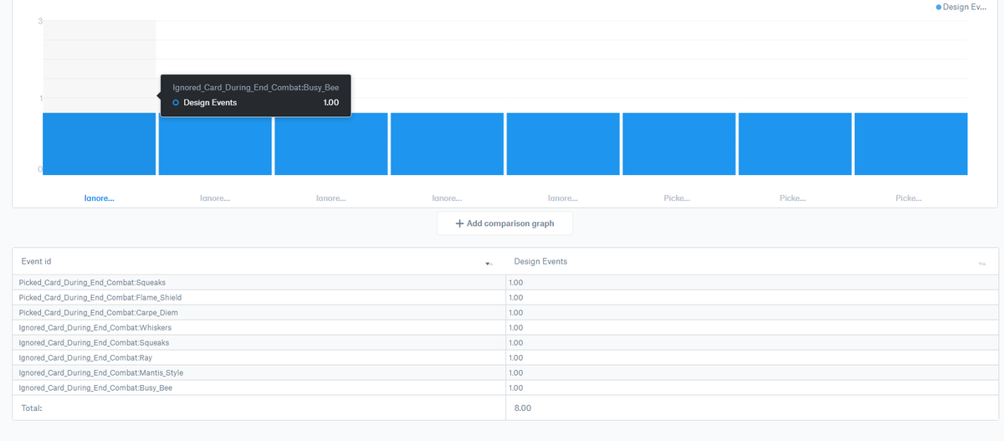
Task: Click the 1.00 value for Picked Flame_Shield
Action: pos(515,298)
